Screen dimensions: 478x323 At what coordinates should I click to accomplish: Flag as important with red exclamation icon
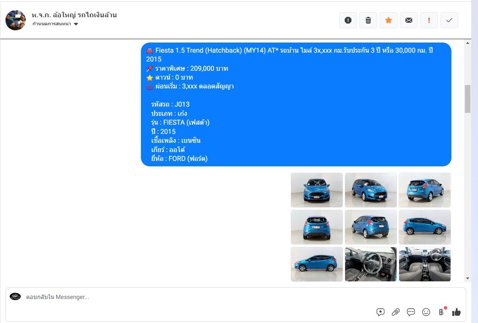(429, 20)
